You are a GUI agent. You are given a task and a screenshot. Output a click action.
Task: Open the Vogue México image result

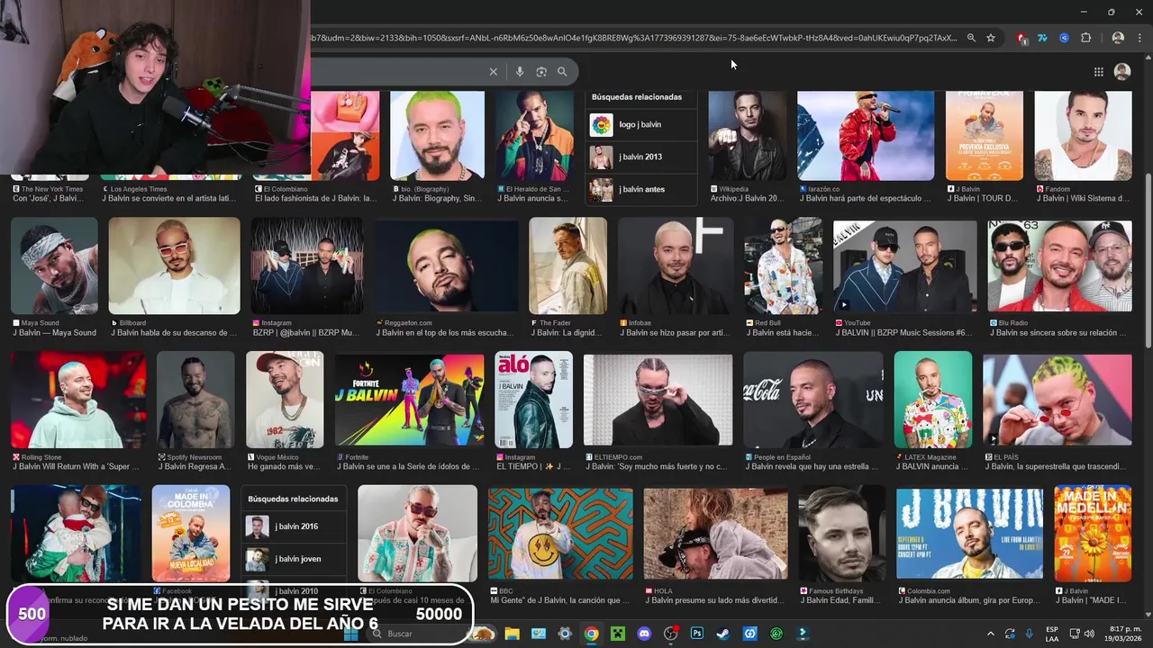[285, 400]
